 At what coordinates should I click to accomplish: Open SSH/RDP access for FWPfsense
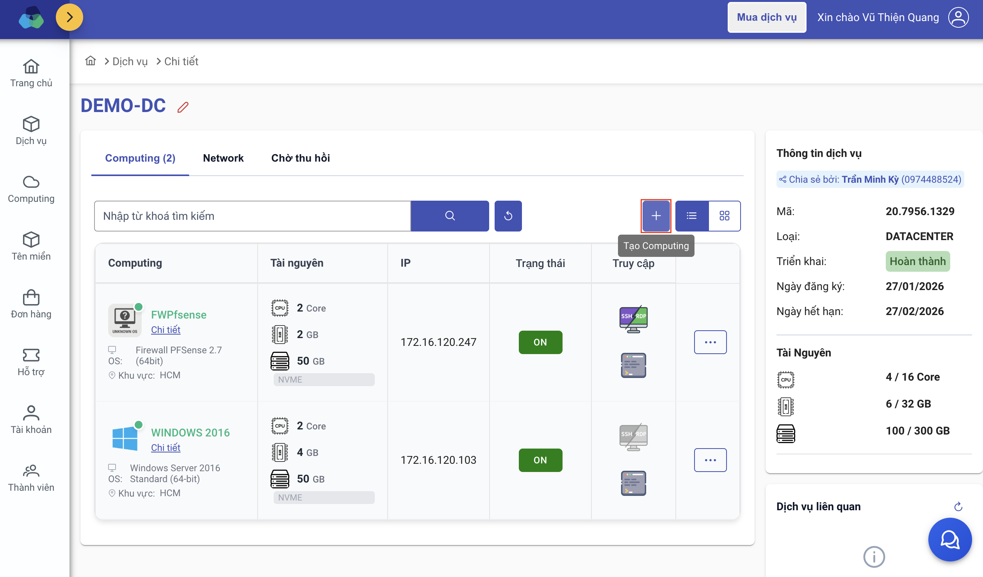click(x=633, y=319)
